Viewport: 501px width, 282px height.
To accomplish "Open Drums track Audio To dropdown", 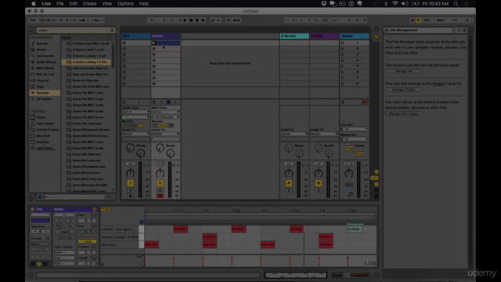I will 165,134.
